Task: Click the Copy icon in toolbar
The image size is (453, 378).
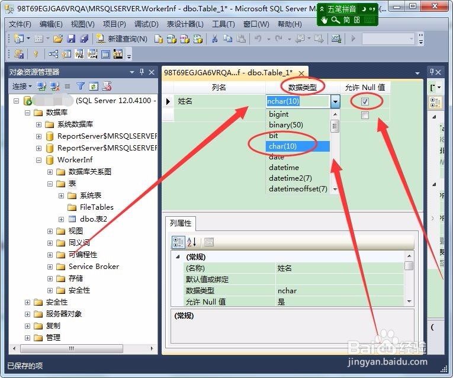Action: pyautogui.click(x=227, y=39)
